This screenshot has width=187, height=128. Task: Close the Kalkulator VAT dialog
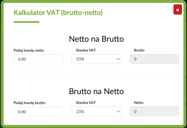178,10
